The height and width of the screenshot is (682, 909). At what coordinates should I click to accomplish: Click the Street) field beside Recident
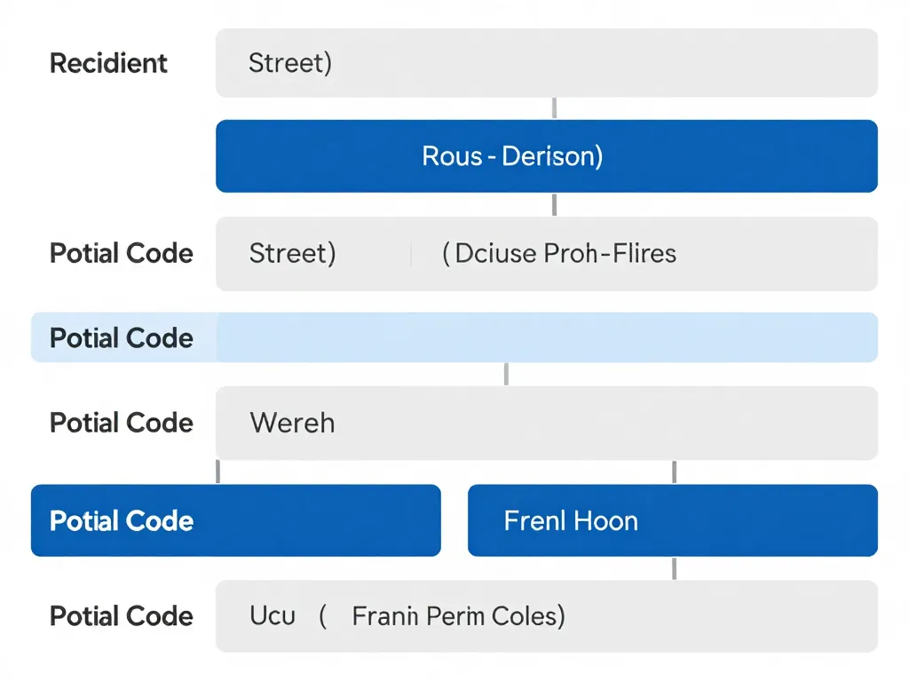546,63
